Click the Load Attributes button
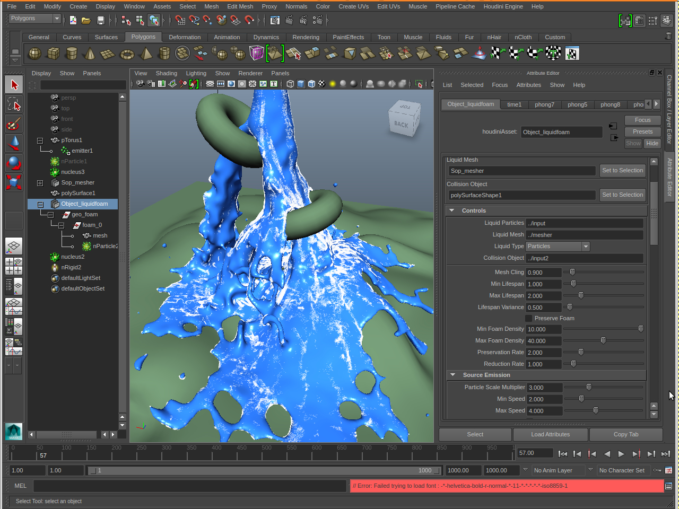Image resolution: width=679 pixels, height=509 pixels. tap(550, 435)
